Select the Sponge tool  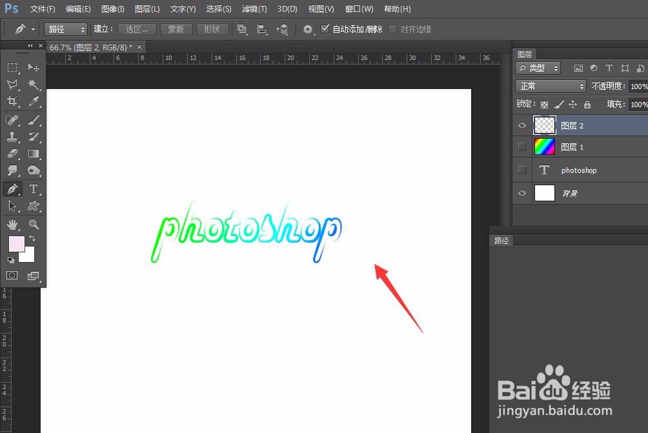point(34,170)
